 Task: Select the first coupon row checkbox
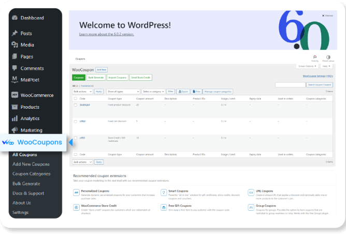tap(76, 105)
